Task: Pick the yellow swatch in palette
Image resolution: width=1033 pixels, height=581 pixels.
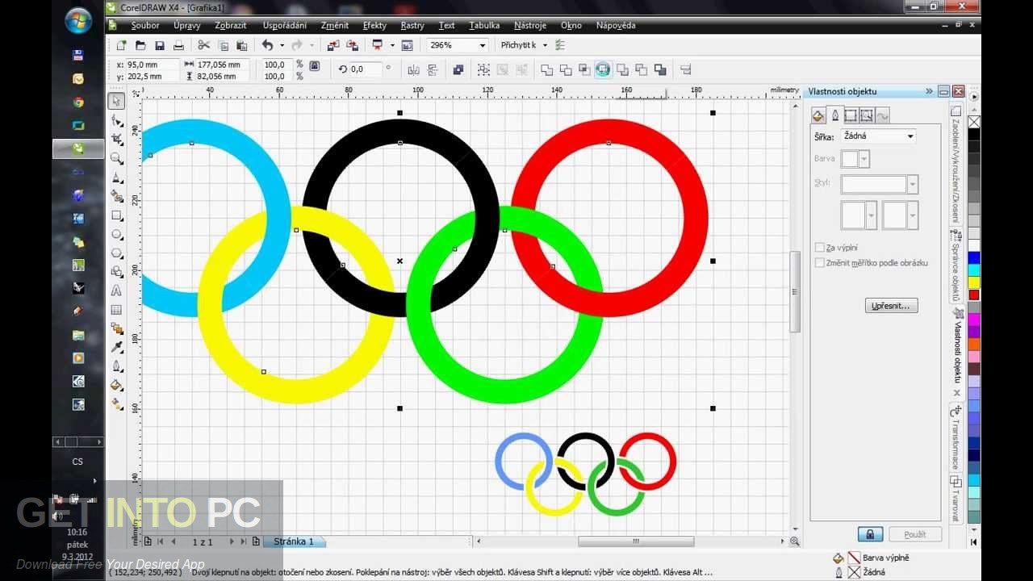Action: click(974, 282)
